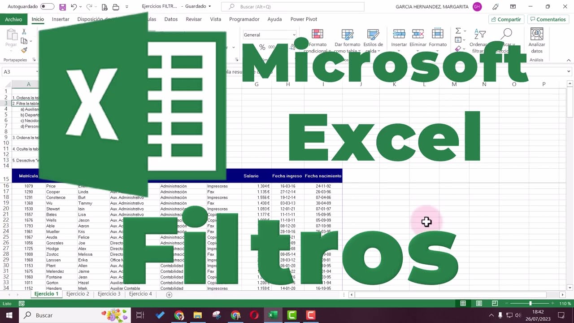
Task: Click the Buscar y seleccionar magnifier
Action: click(507, 34)
